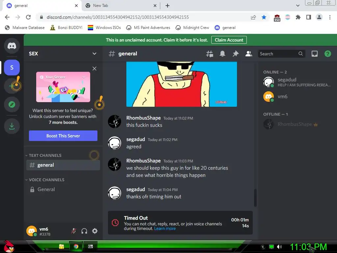Open Chrome three-dot menu

click(330, 17)
